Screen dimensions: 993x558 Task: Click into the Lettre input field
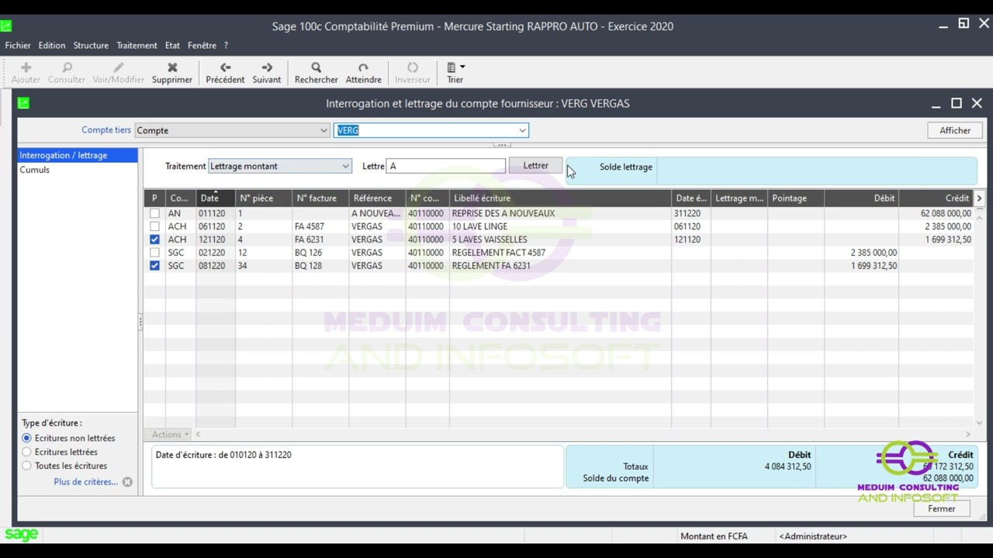point(446,166)
